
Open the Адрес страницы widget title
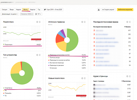101,76
